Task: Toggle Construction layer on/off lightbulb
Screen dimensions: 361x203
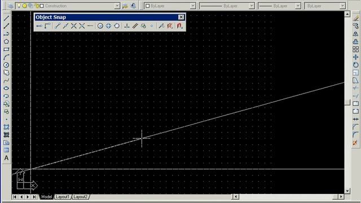Action: [x=19, y=6]
